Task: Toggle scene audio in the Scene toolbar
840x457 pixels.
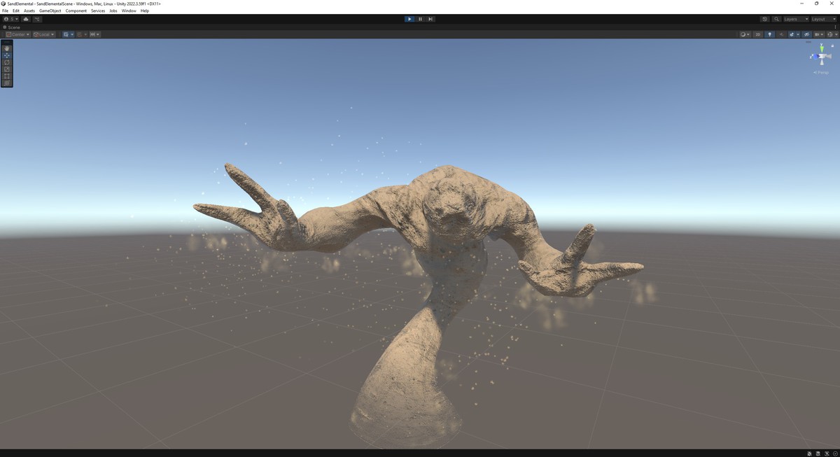Action: 781,34
